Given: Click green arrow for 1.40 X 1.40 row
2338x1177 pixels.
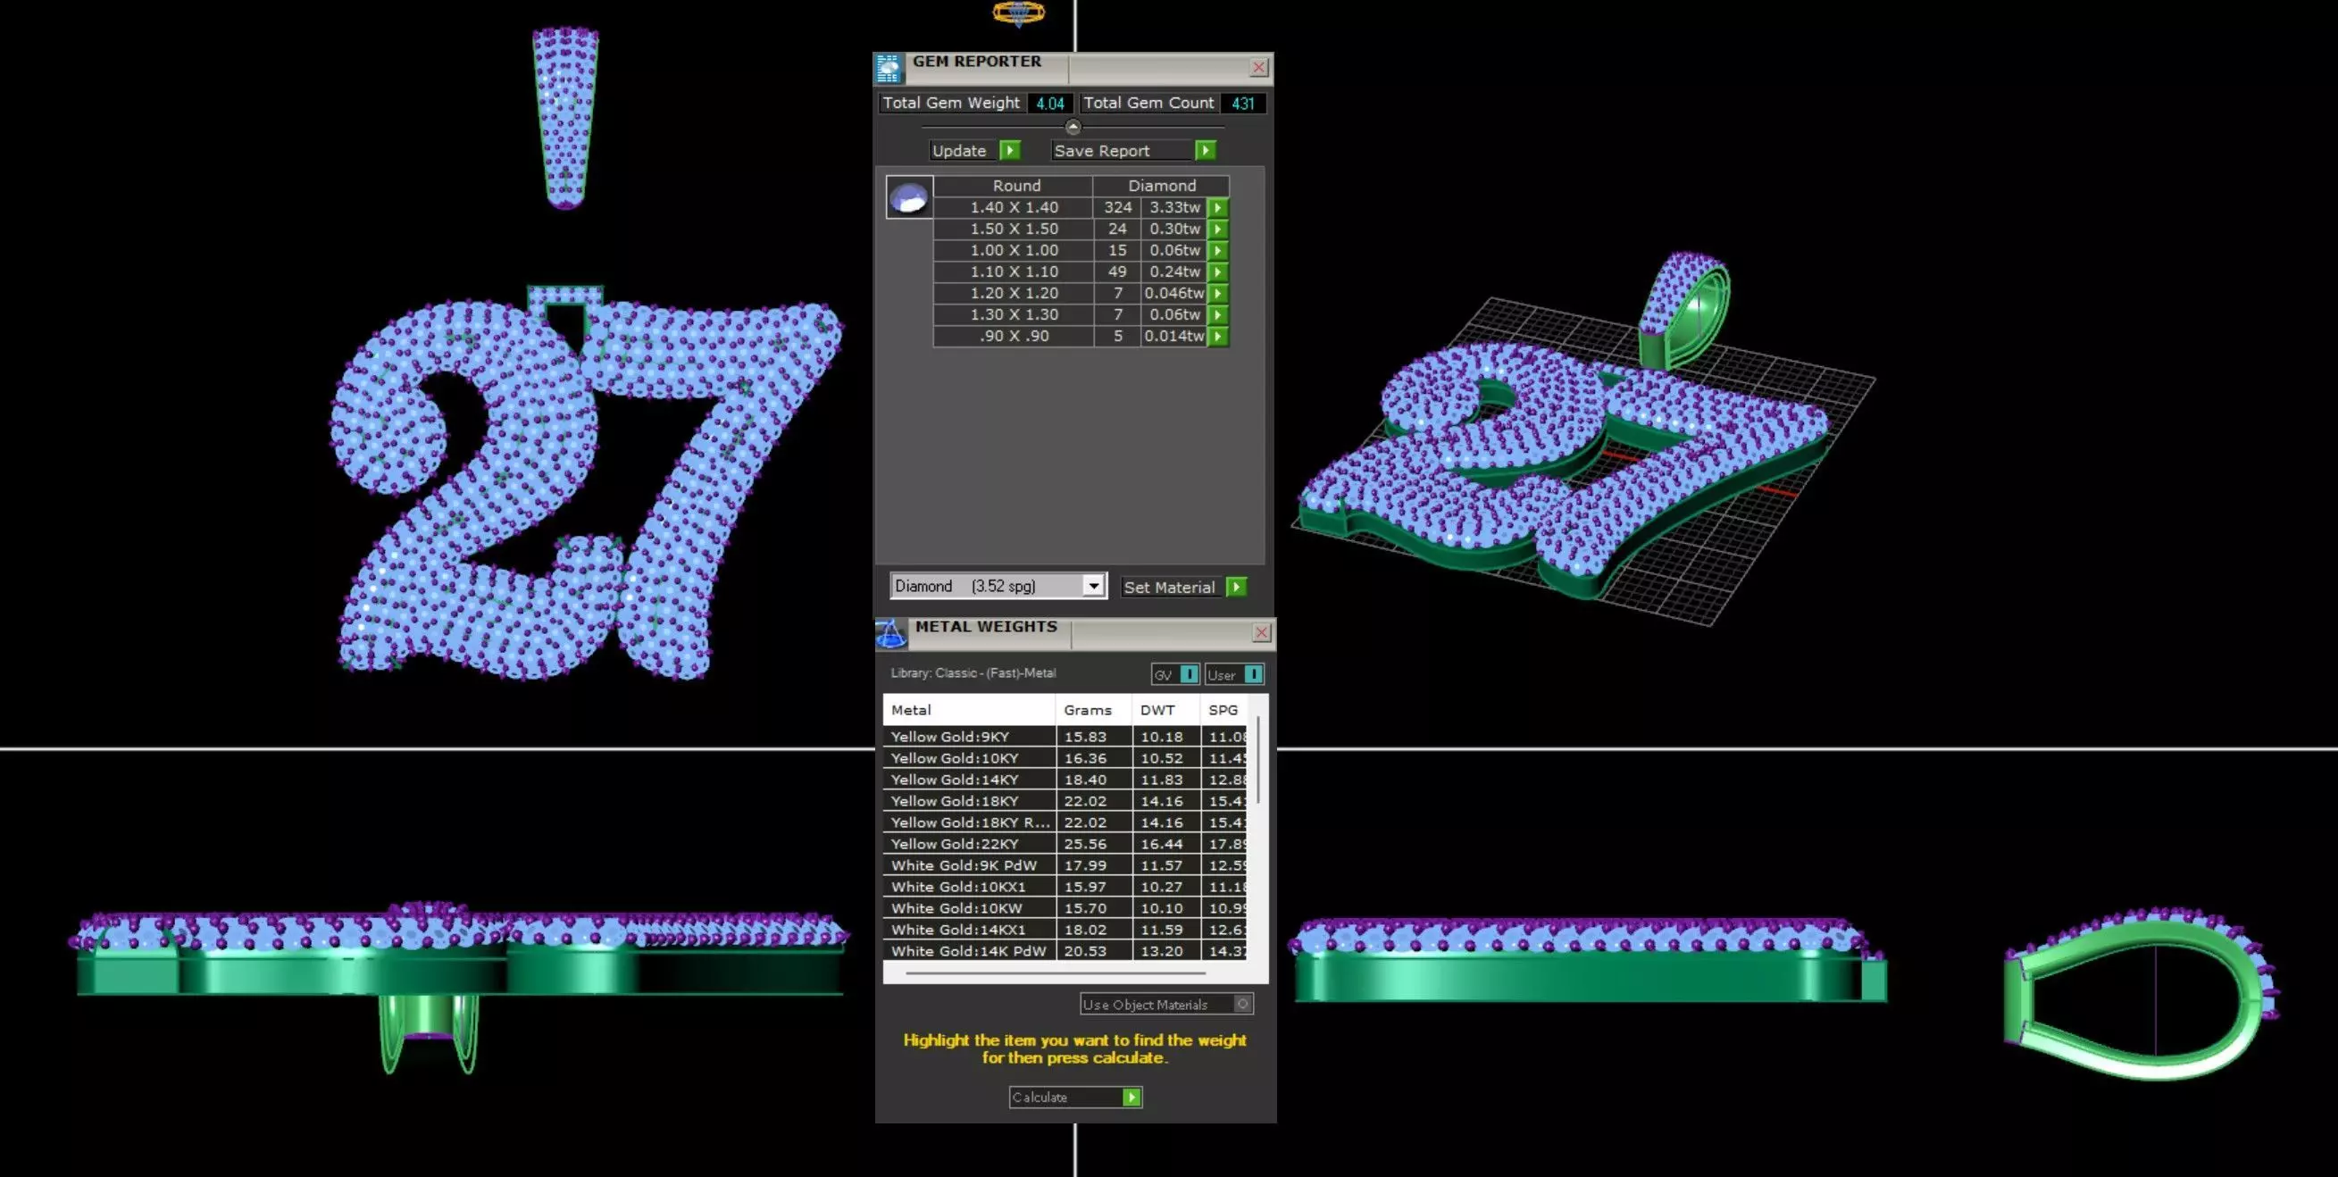Looking at the screenshot, I should (1218, 208).
